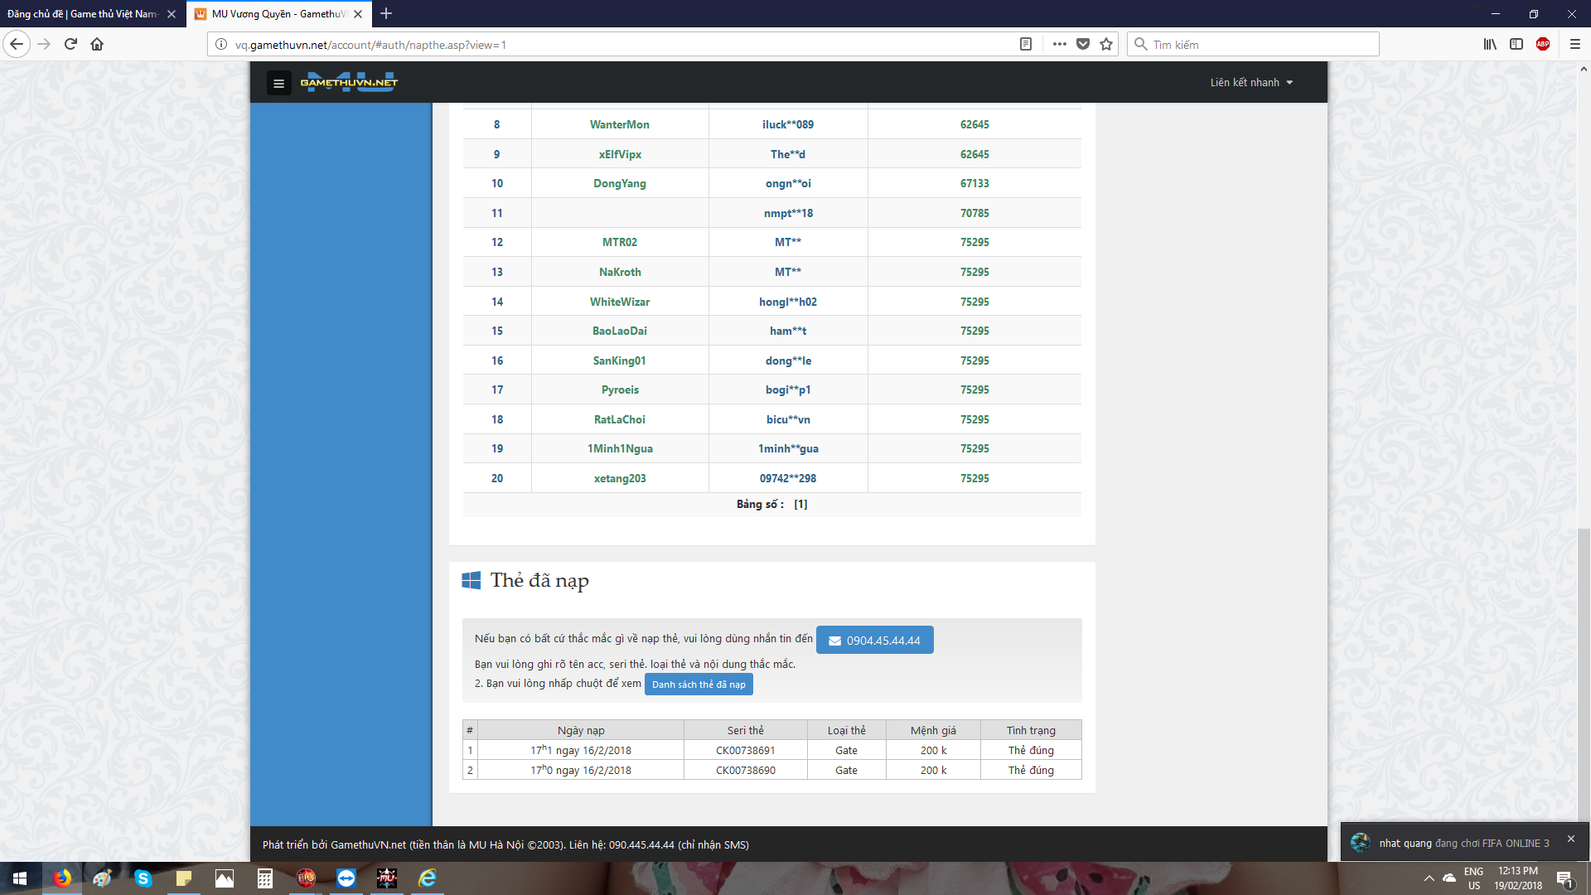Open Adblock Plus extension icon

[1543, 44]
